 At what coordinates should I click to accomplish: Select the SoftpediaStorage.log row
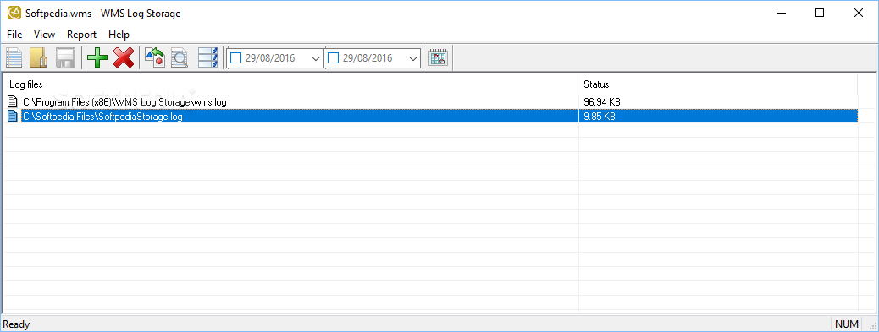coord(431,117)
